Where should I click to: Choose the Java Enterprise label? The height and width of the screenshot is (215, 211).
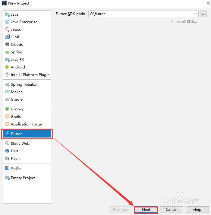(24, 22)
